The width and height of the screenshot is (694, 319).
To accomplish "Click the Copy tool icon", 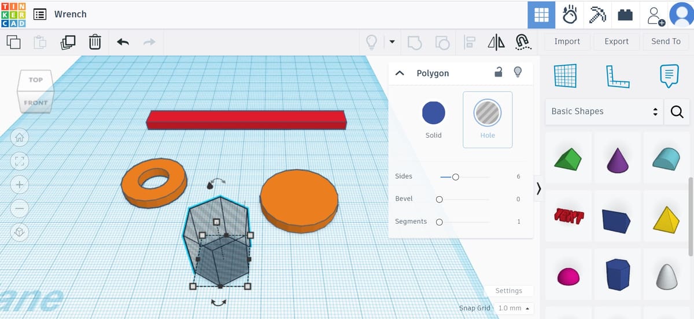I will point(13,42).
